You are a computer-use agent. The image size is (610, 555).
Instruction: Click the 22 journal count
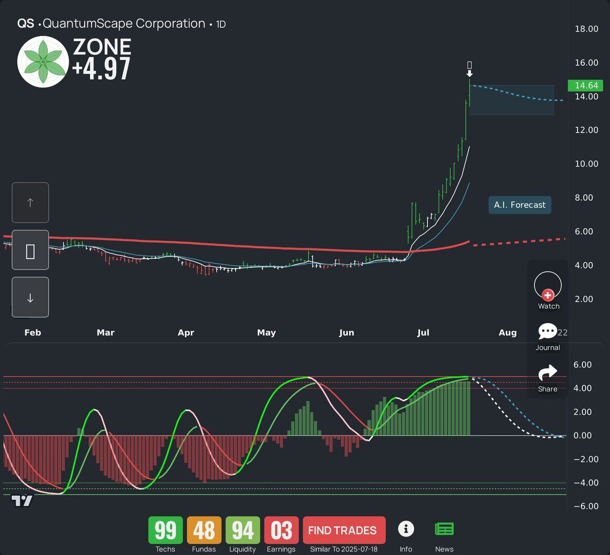[563, 332]
